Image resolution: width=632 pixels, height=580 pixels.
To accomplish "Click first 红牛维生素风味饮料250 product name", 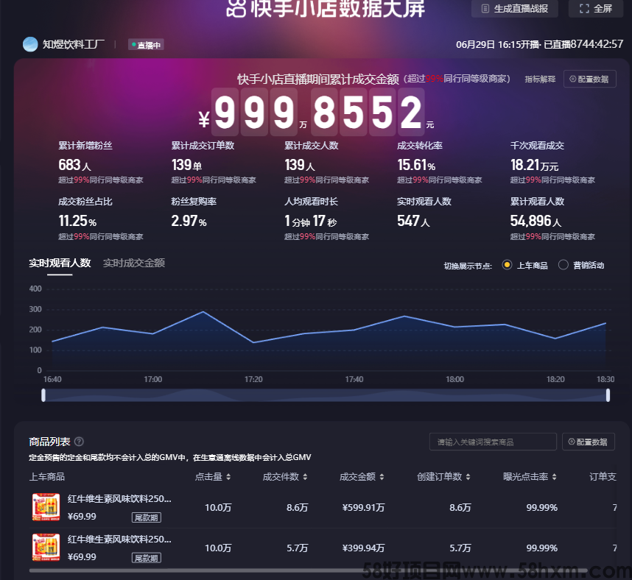I will 119,498.
